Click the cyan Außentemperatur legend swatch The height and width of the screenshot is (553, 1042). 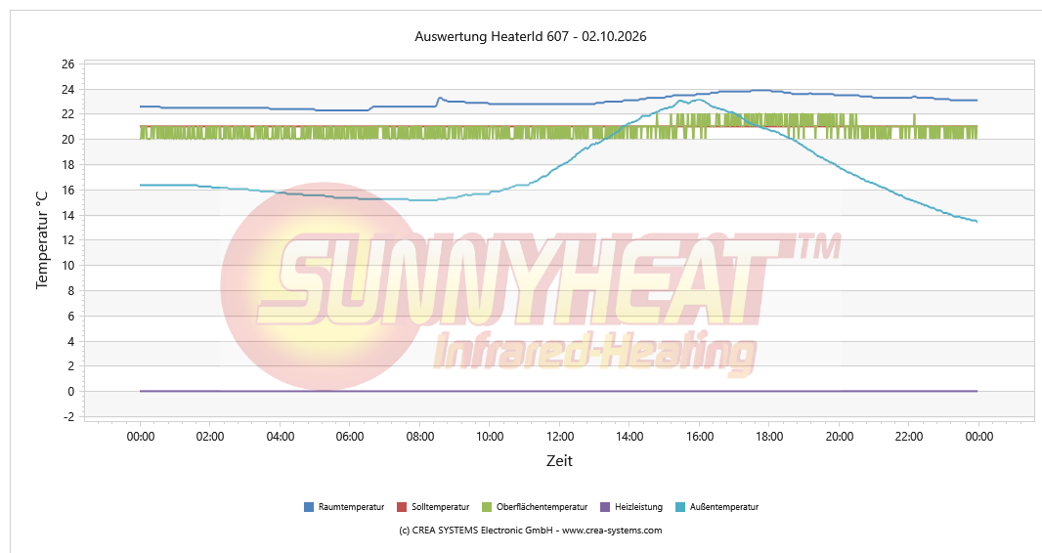click(679, 507)
